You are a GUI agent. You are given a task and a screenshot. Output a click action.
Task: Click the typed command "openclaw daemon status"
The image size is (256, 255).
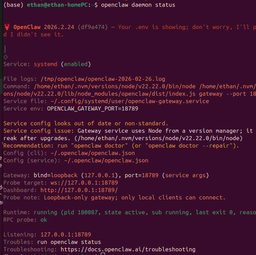coord(138,5)
